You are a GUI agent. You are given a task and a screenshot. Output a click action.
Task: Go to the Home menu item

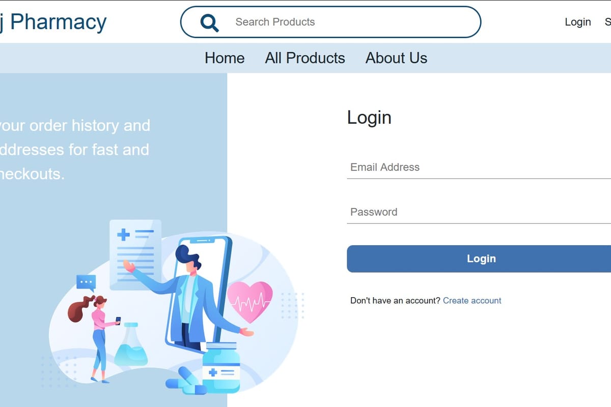(x=225, y=58)
